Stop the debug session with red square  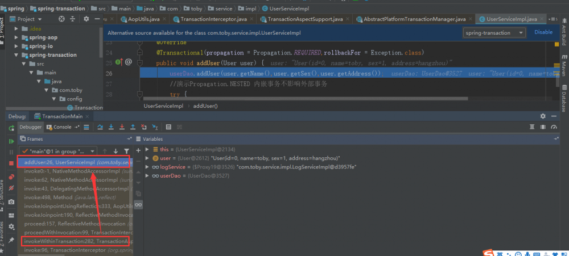coord(11,163)
